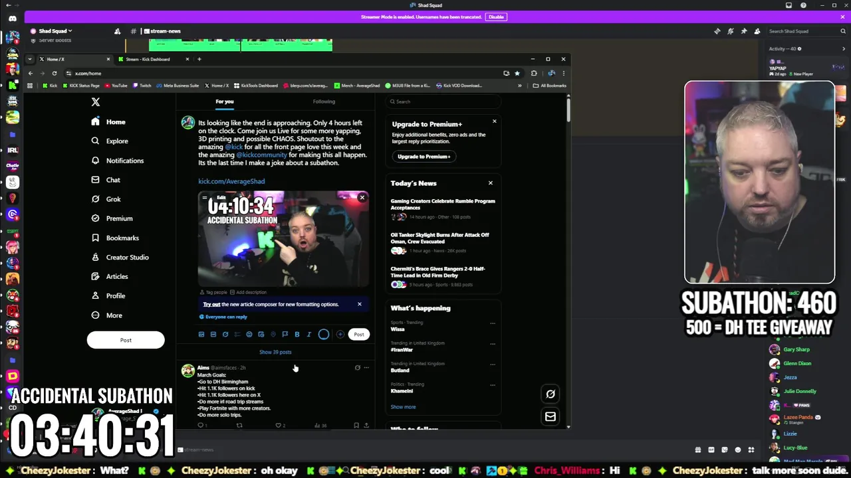This screenshot has height=478, width=851.
Task: Click the add media icon in composer
Action: pyautogui.click(x=201, y=335)
